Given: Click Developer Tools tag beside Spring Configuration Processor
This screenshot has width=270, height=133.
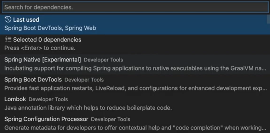Looking at the screenshot, I should [x=111, y=120].
